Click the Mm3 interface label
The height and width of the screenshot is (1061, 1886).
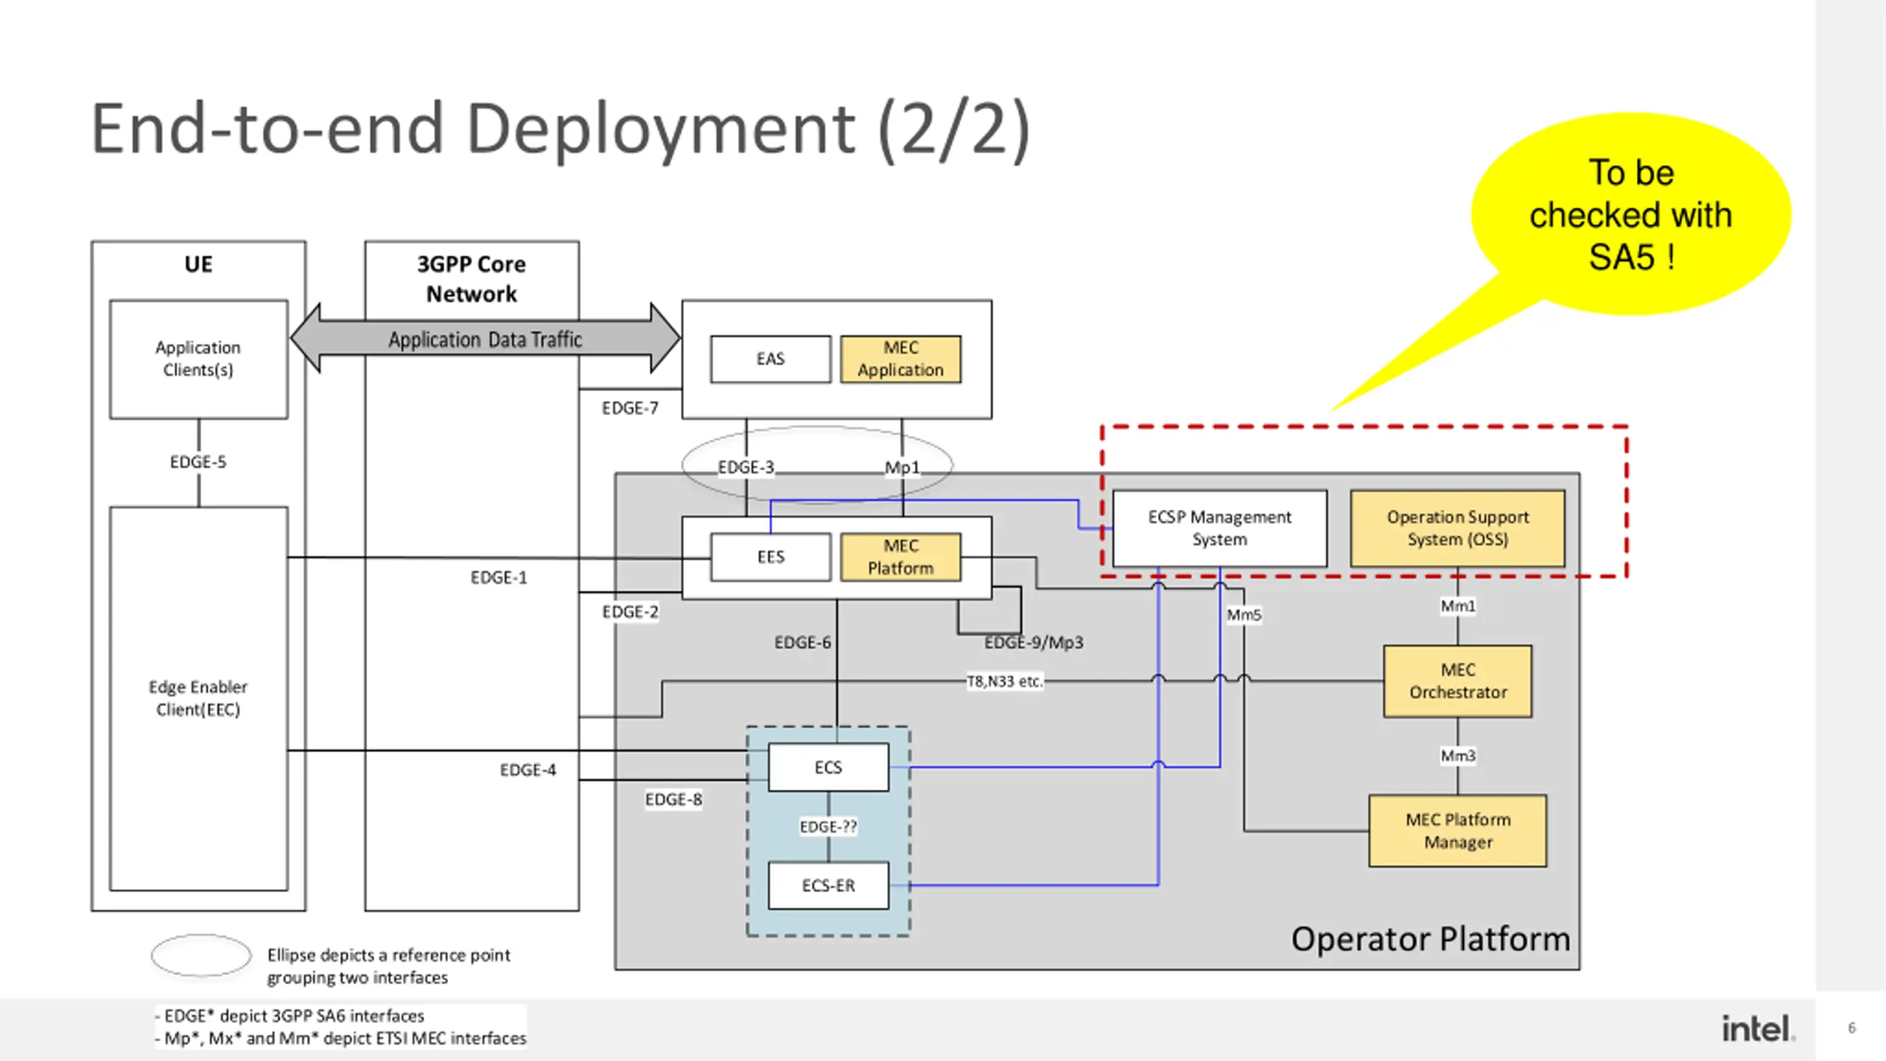pyautogui.click(x=1458, y=755)
